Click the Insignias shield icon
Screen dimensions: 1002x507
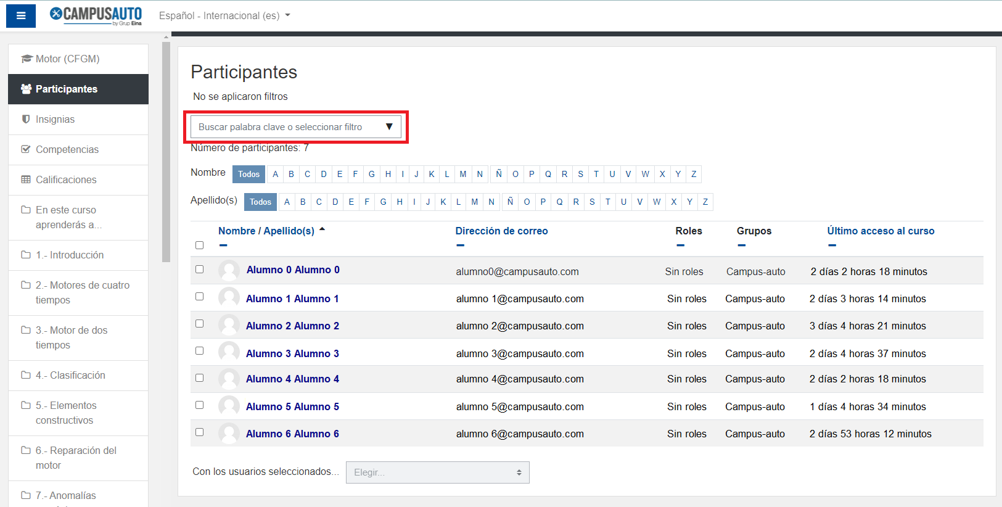tap(26, 119)
